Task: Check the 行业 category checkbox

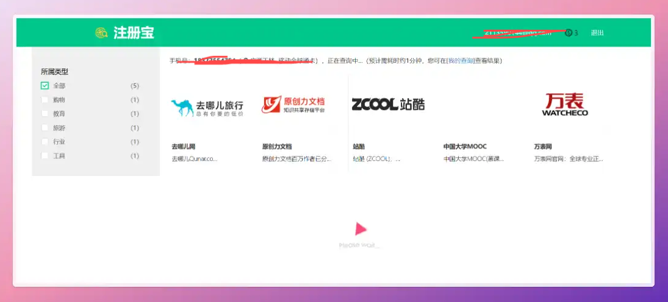Action: pyautogui.click(x=45, y=142)
